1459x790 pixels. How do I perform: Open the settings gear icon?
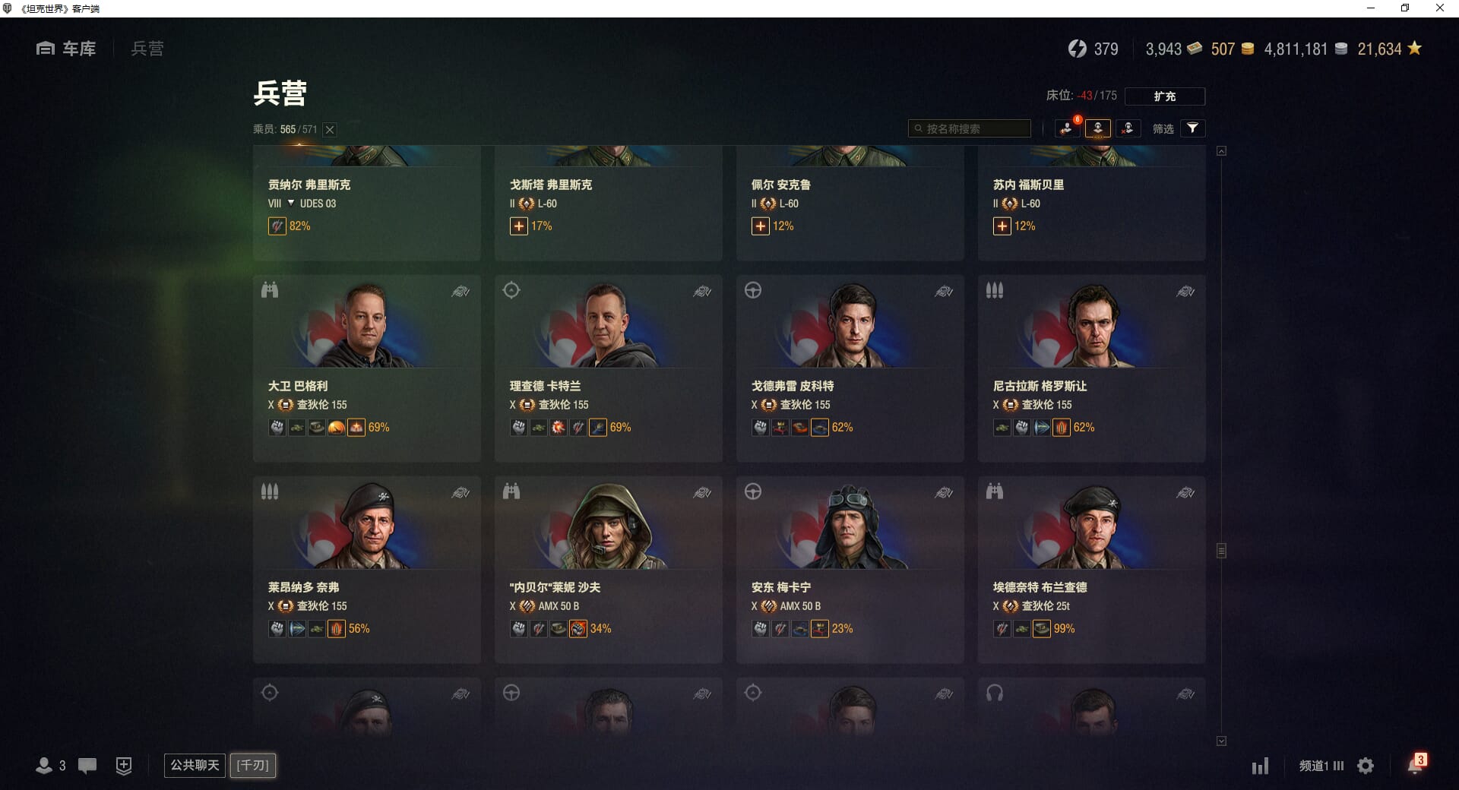pos(1366,766)
